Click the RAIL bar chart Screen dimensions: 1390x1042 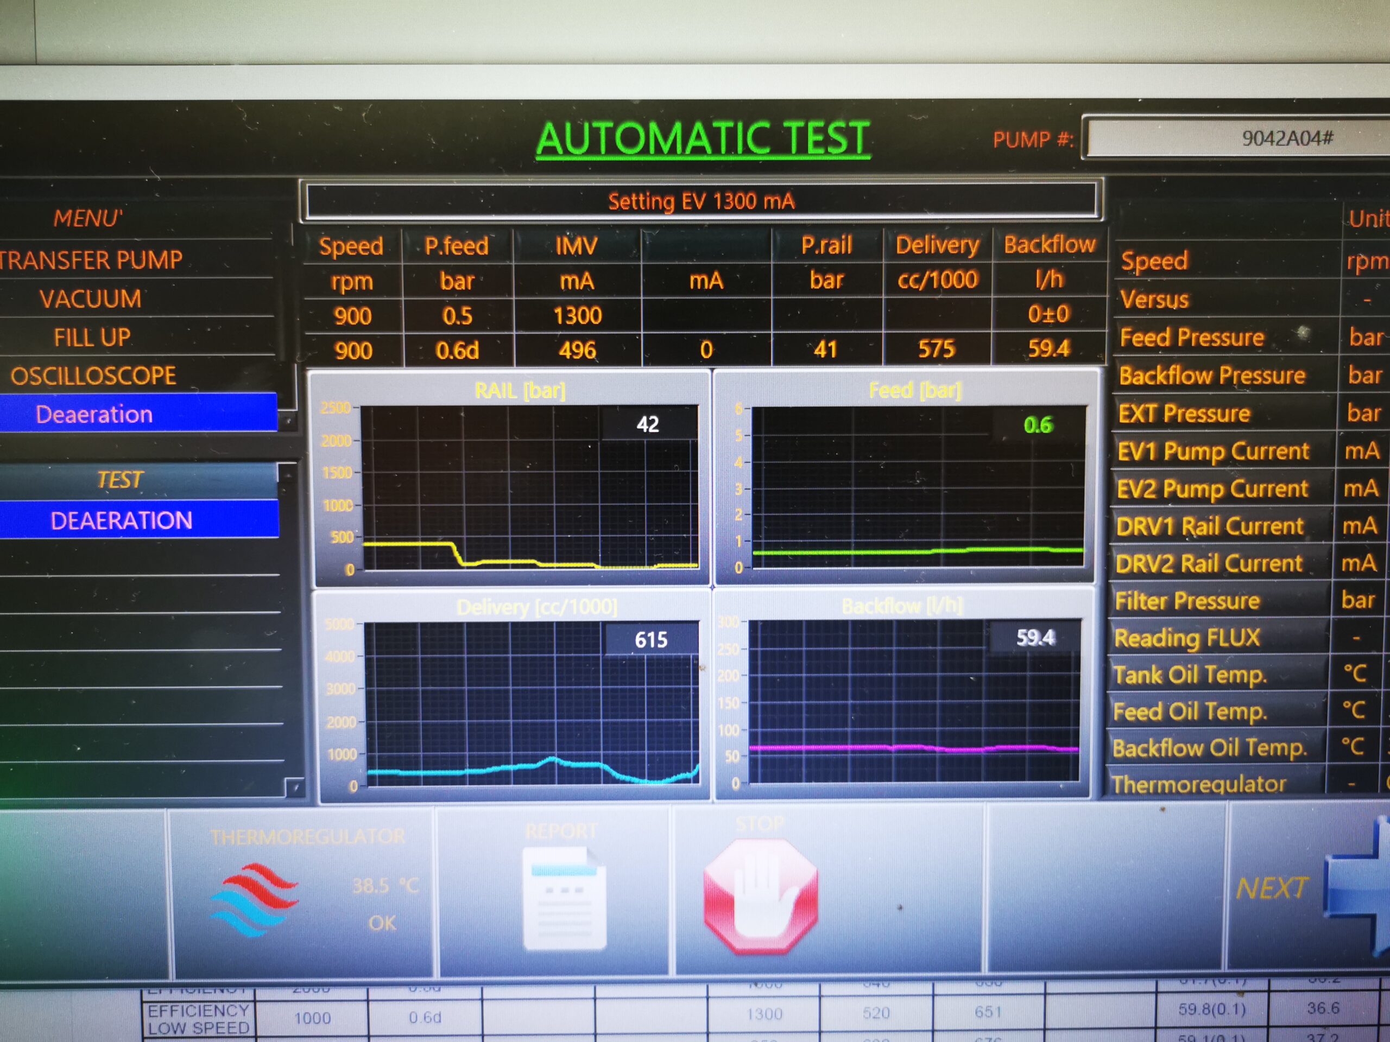tap(530, 488)
